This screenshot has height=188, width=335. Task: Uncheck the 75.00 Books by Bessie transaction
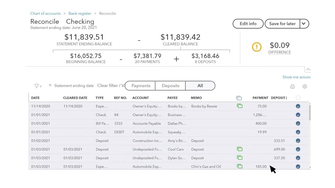point(298,106)
